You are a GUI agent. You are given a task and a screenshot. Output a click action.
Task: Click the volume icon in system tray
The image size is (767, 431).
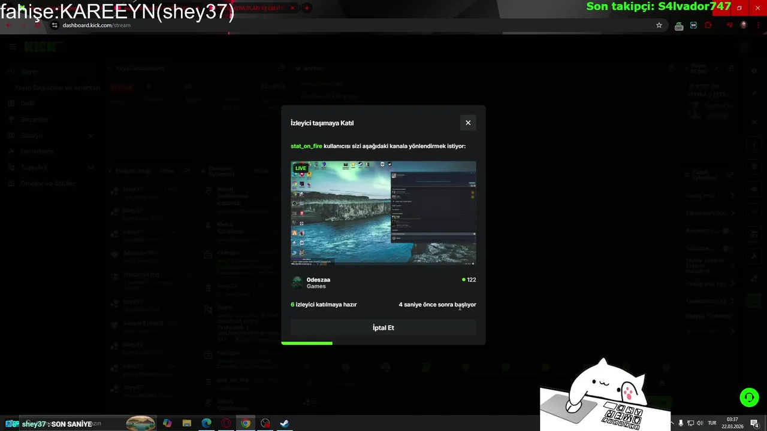pyautogui.click(x=700, y=423)
